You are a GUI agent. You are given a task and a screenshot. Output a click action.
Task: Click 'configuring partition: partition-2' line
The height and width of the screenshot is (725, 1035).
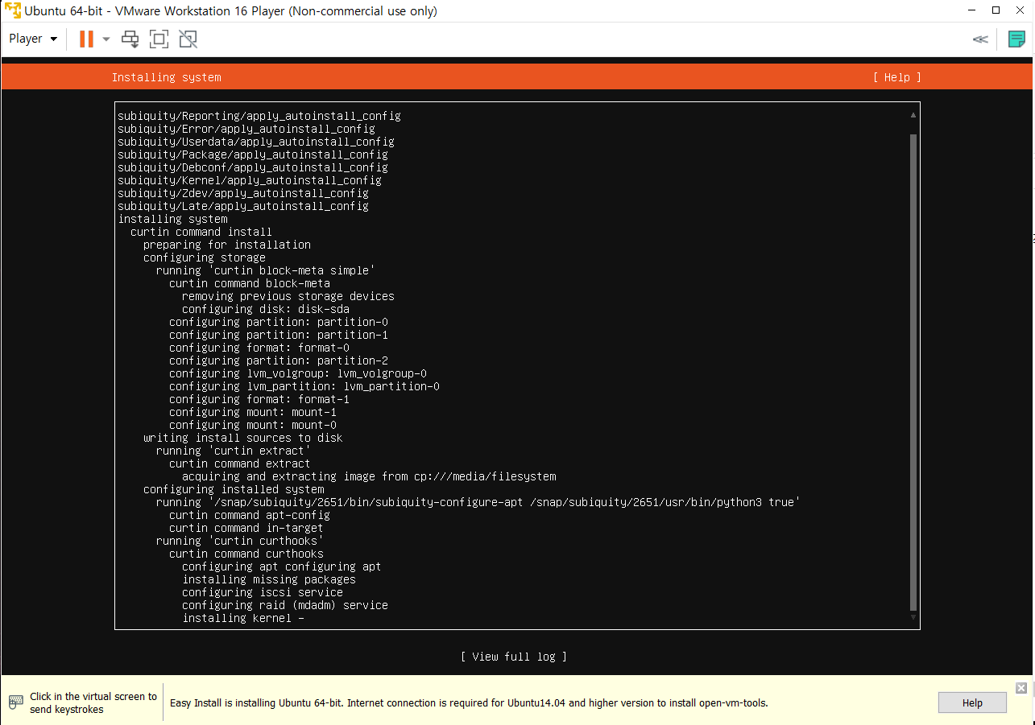click(279, 360)
